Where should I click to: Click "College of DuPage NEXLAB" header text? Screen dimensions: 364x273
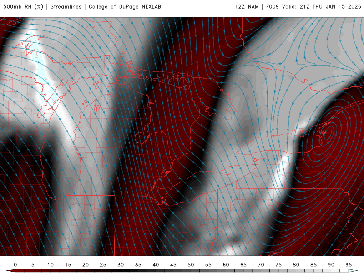125,6
